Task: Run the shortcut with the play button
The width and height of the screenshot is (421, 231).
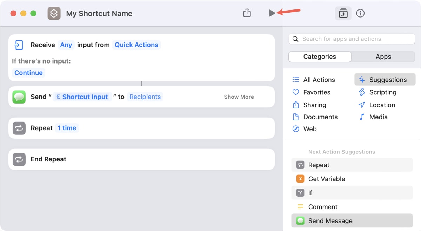Action: (272, 13)
